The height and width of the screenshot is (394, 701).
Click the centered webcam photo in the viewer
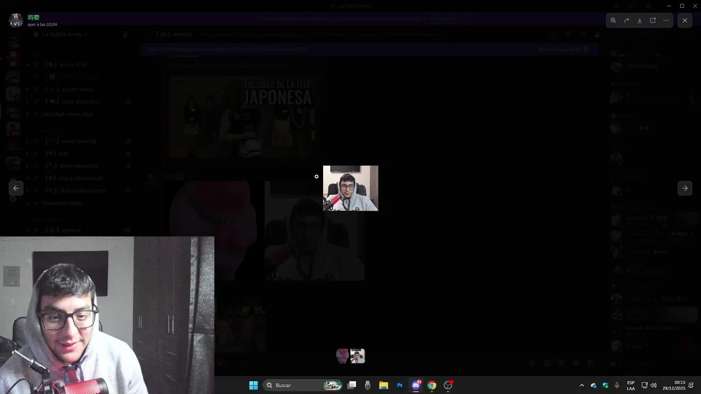click(x=350, y=188)
